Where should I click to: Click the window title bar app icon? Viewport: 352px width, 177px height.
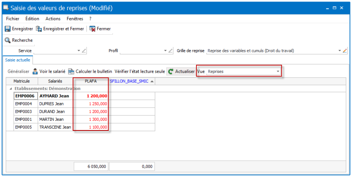pyautogui.click(x=6, y=8)
